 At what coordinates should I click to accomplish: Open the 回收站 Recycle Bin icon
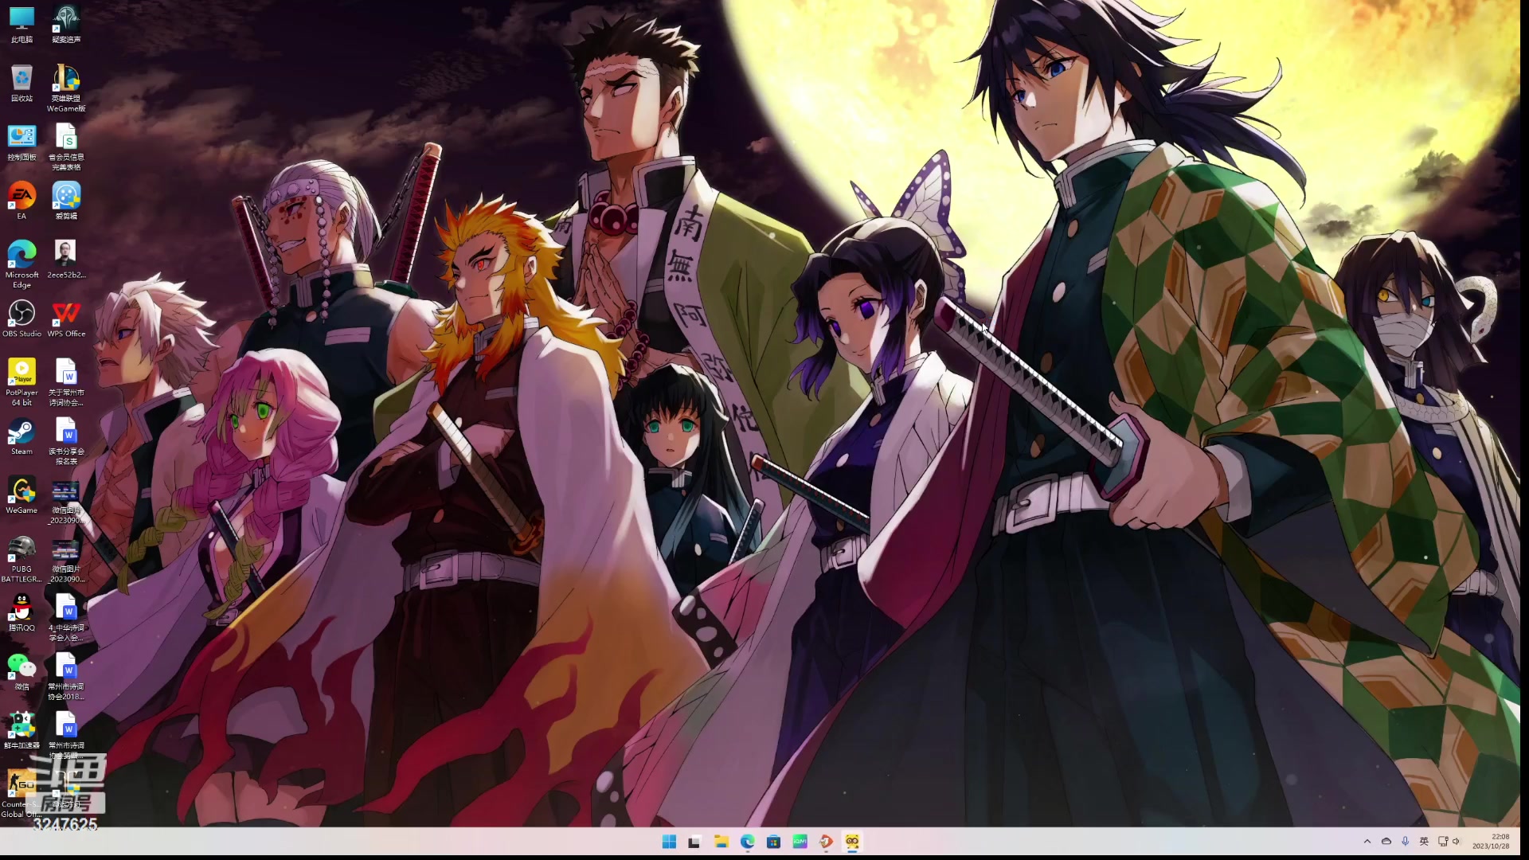22,84
